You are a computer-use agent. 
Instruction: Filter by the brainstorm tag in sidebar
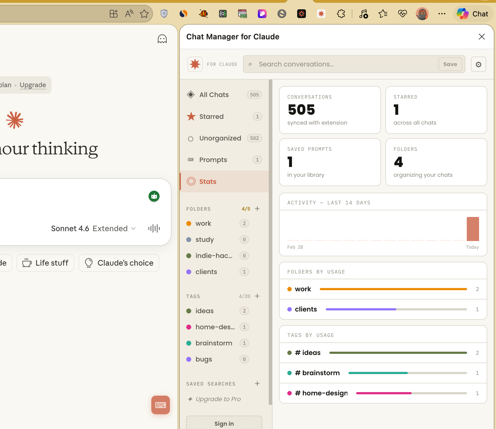click(x=218, y=343)
